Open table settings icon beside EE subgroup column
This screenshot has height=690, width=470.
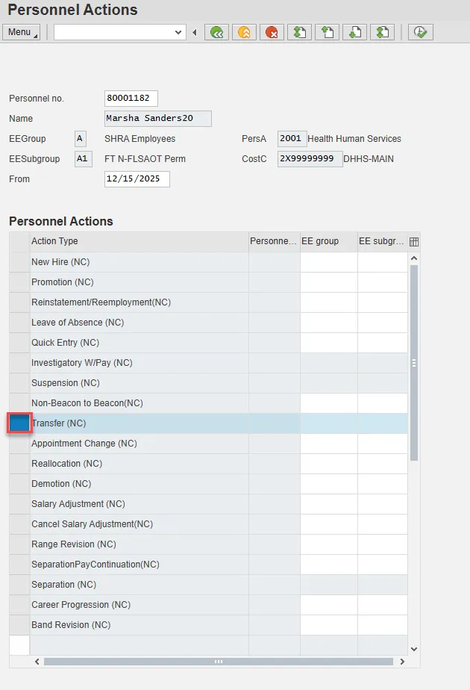click(x=414, y=242)
